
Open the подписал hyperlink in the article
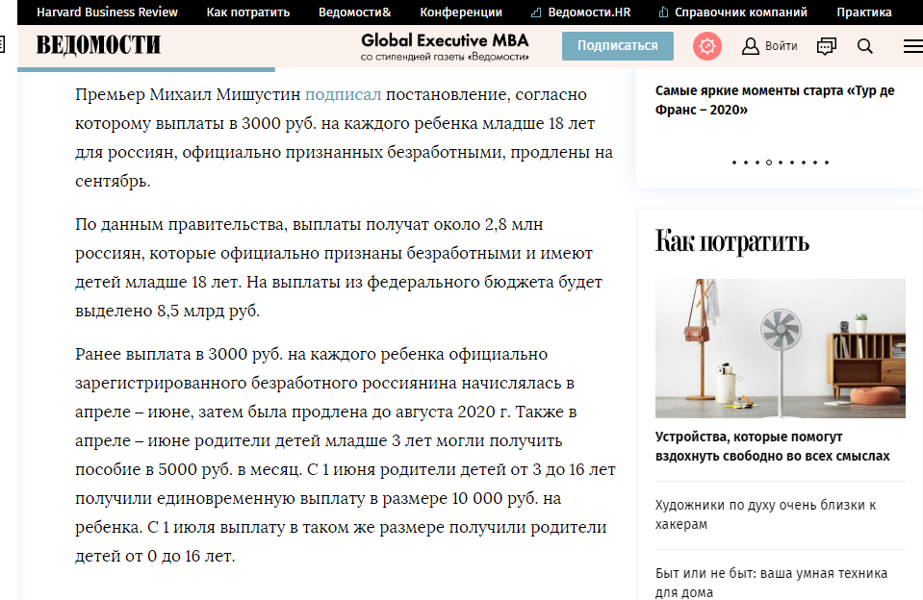344,94
